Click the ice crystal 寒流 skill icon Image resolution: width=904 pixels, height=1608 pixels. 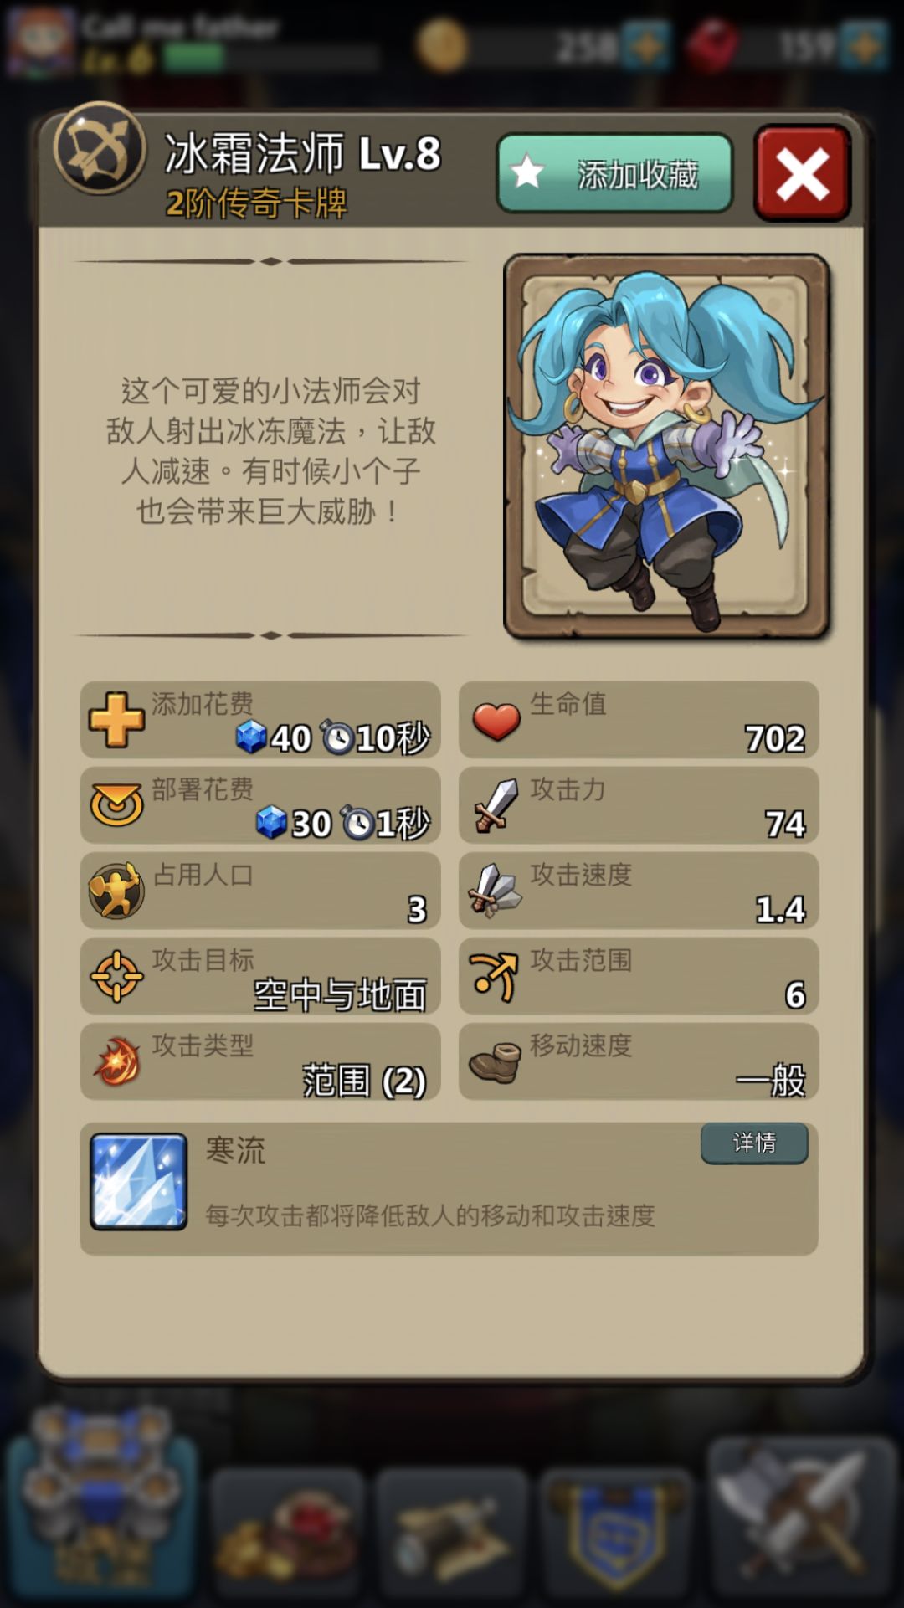(x=138, y=1181)
